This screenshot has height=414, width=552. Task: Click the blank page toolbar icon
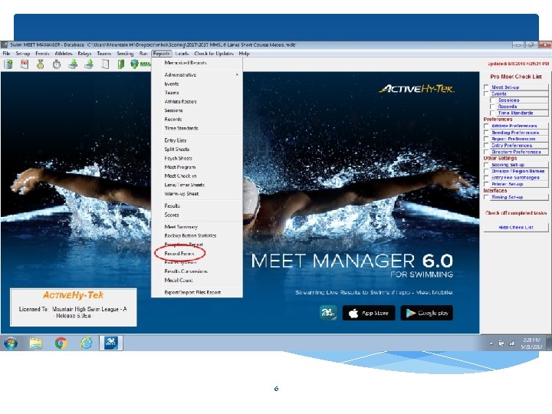click(x=105, y=64)
